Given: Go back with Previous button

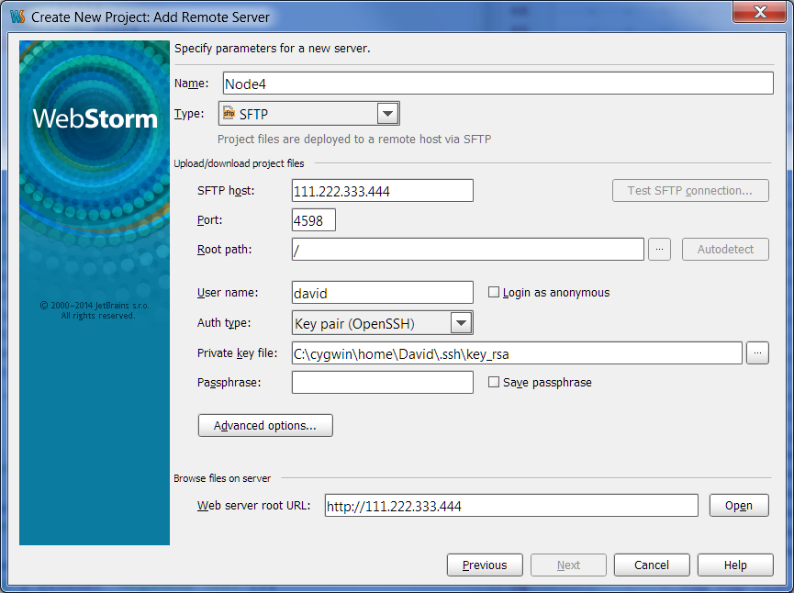Looking at the screenshot, I should coord(485,565).
